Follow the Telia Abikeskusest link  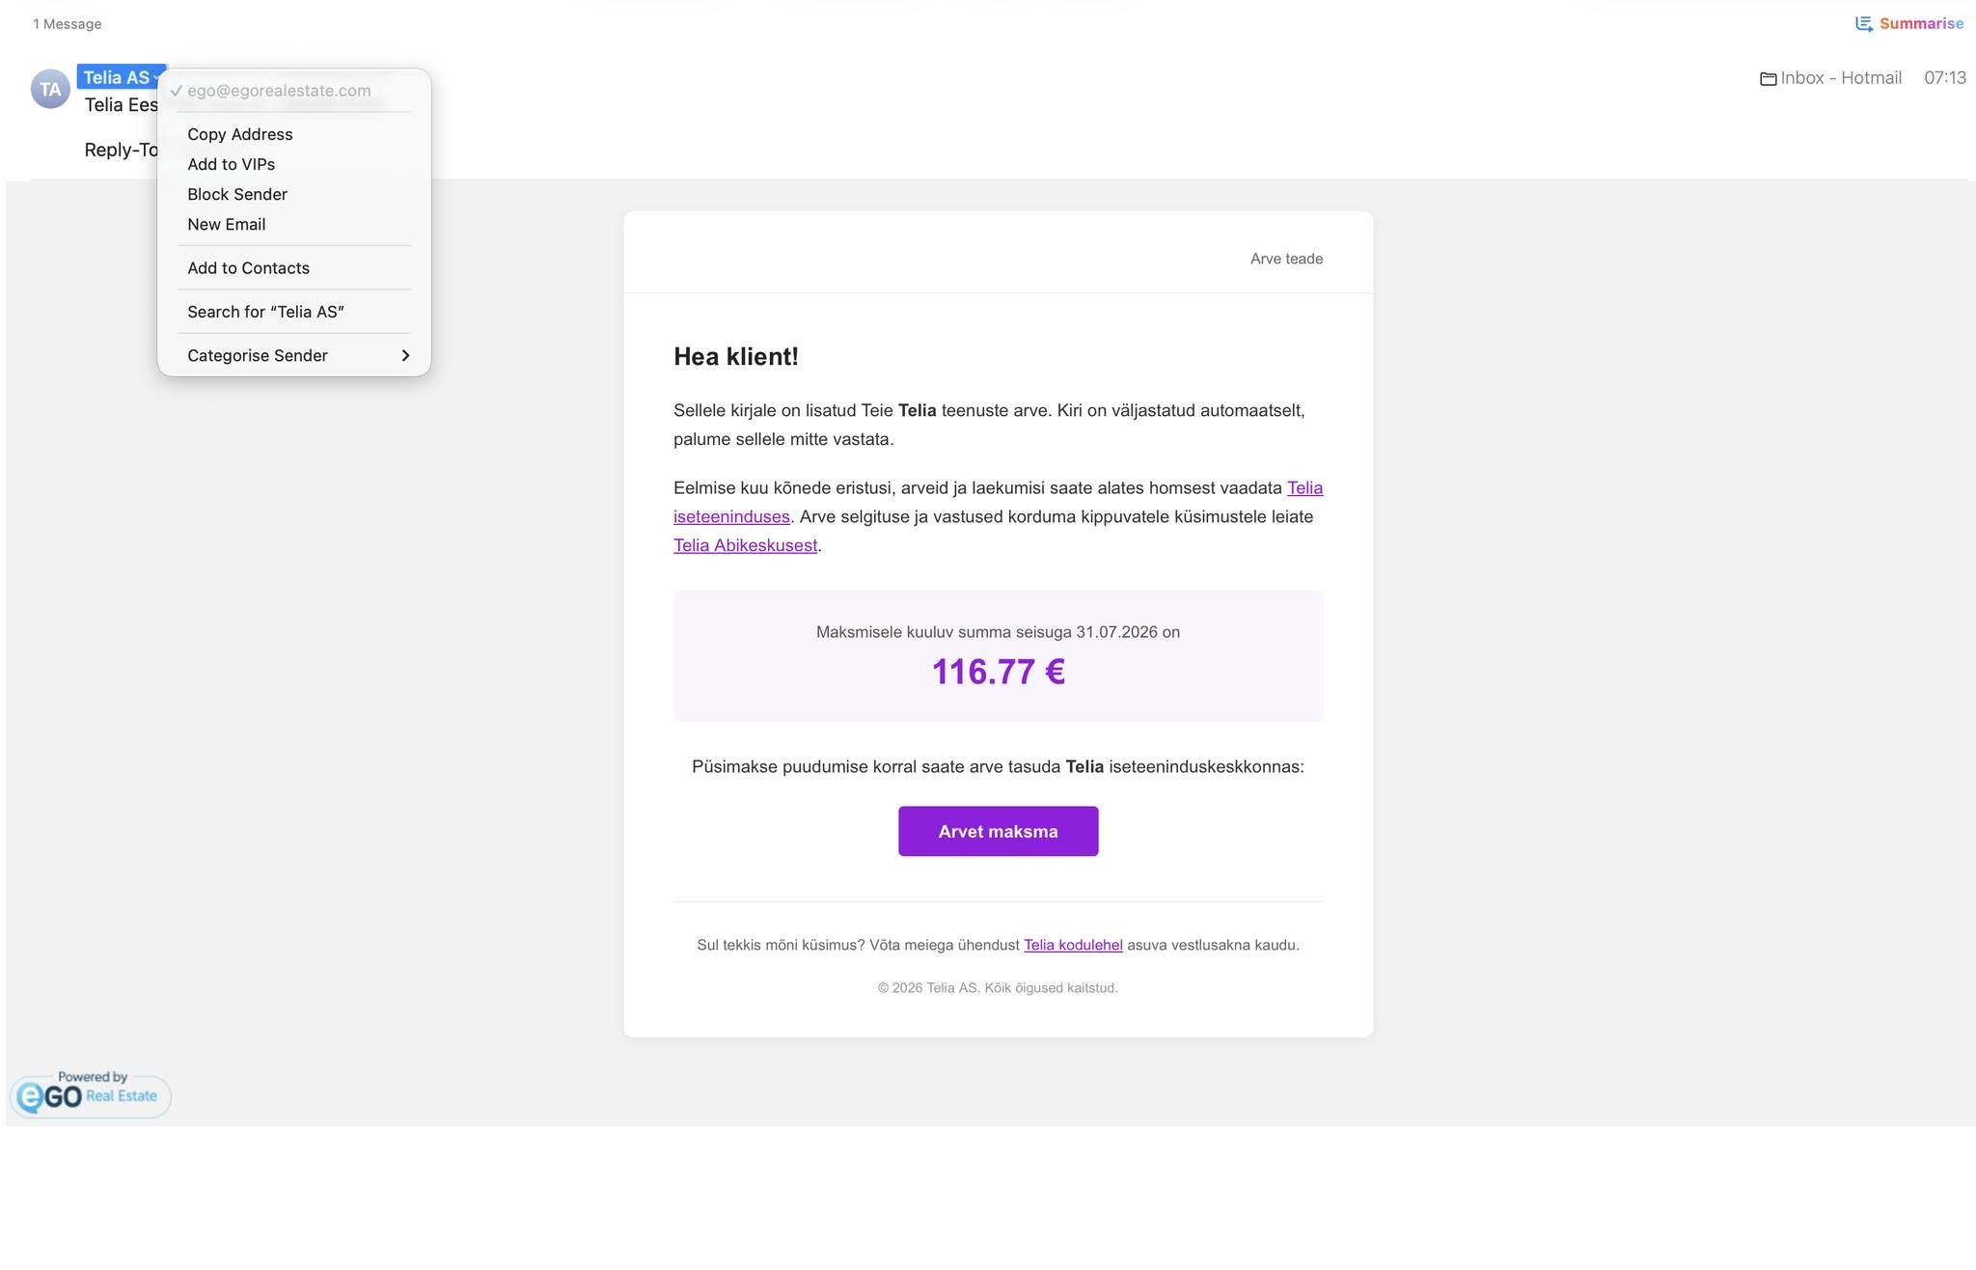click(745, 545)
